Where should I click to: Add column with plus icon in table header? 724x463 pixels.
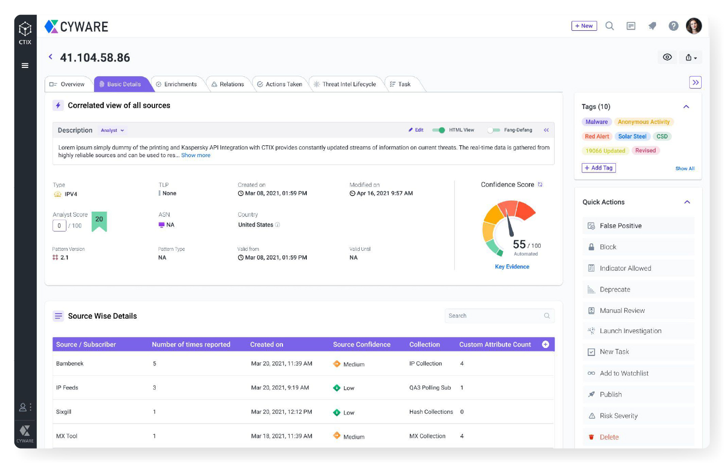pyautogui.click(x=546, y=345)
